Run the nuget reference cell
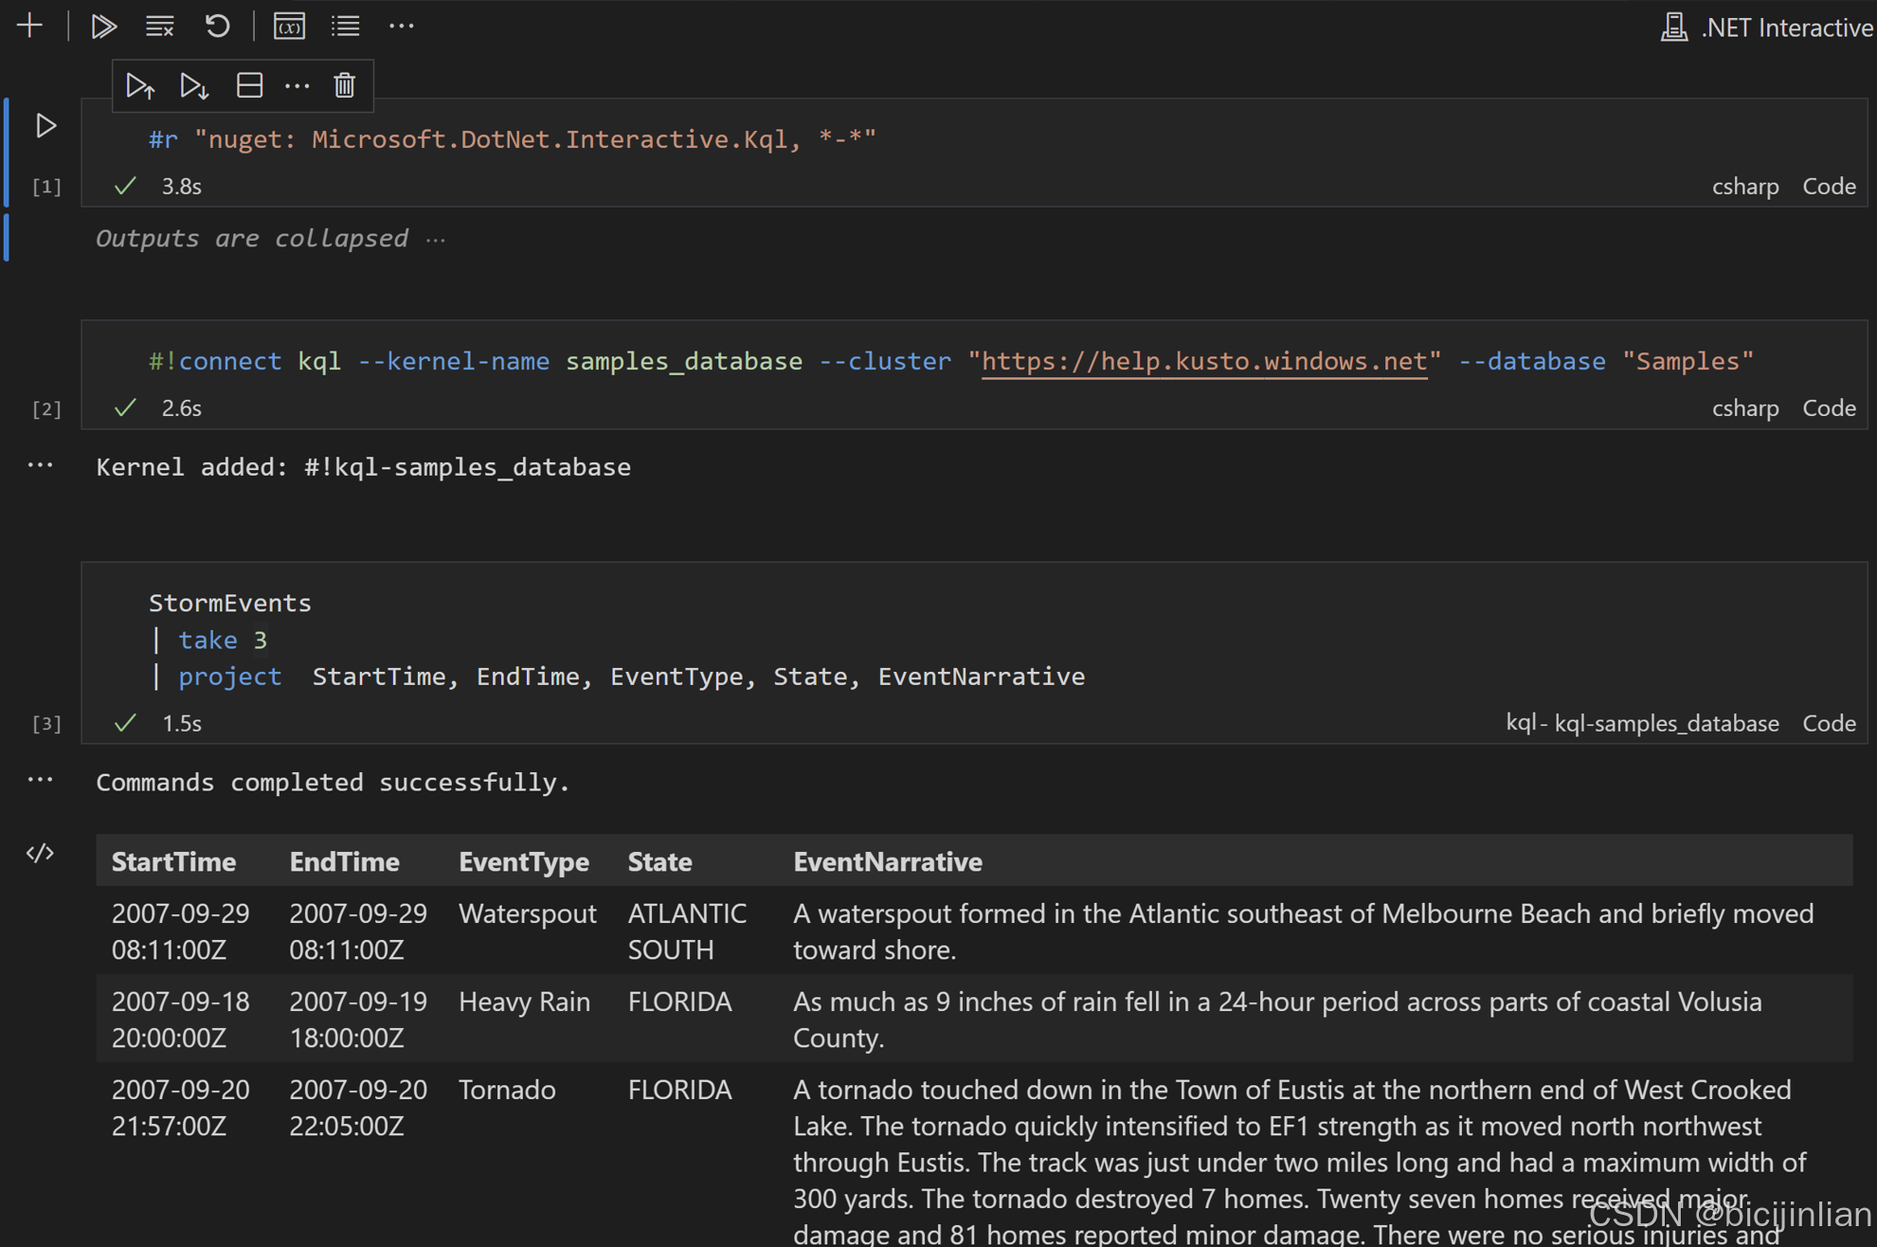The height and width of the screenshot is (1247, 1877). click(x=45, y=125)
